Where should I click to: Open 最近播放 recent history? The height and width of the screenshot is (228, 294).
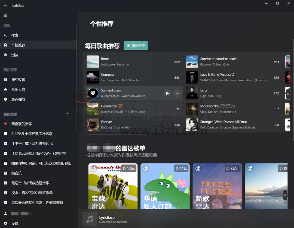pos(39,99)
